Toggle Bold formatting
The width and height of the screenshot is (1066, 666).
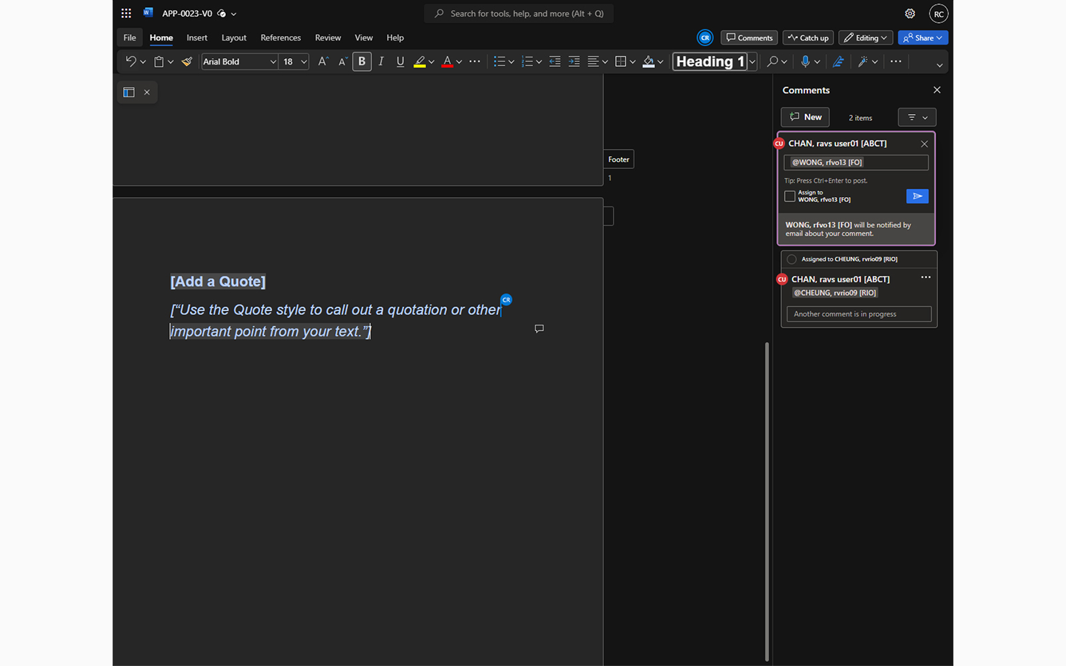(362, 62)
